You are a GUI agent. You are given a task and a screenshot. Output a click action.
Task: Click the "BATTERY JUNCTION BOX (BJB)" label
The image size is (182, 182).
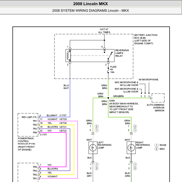pos(146,37)
